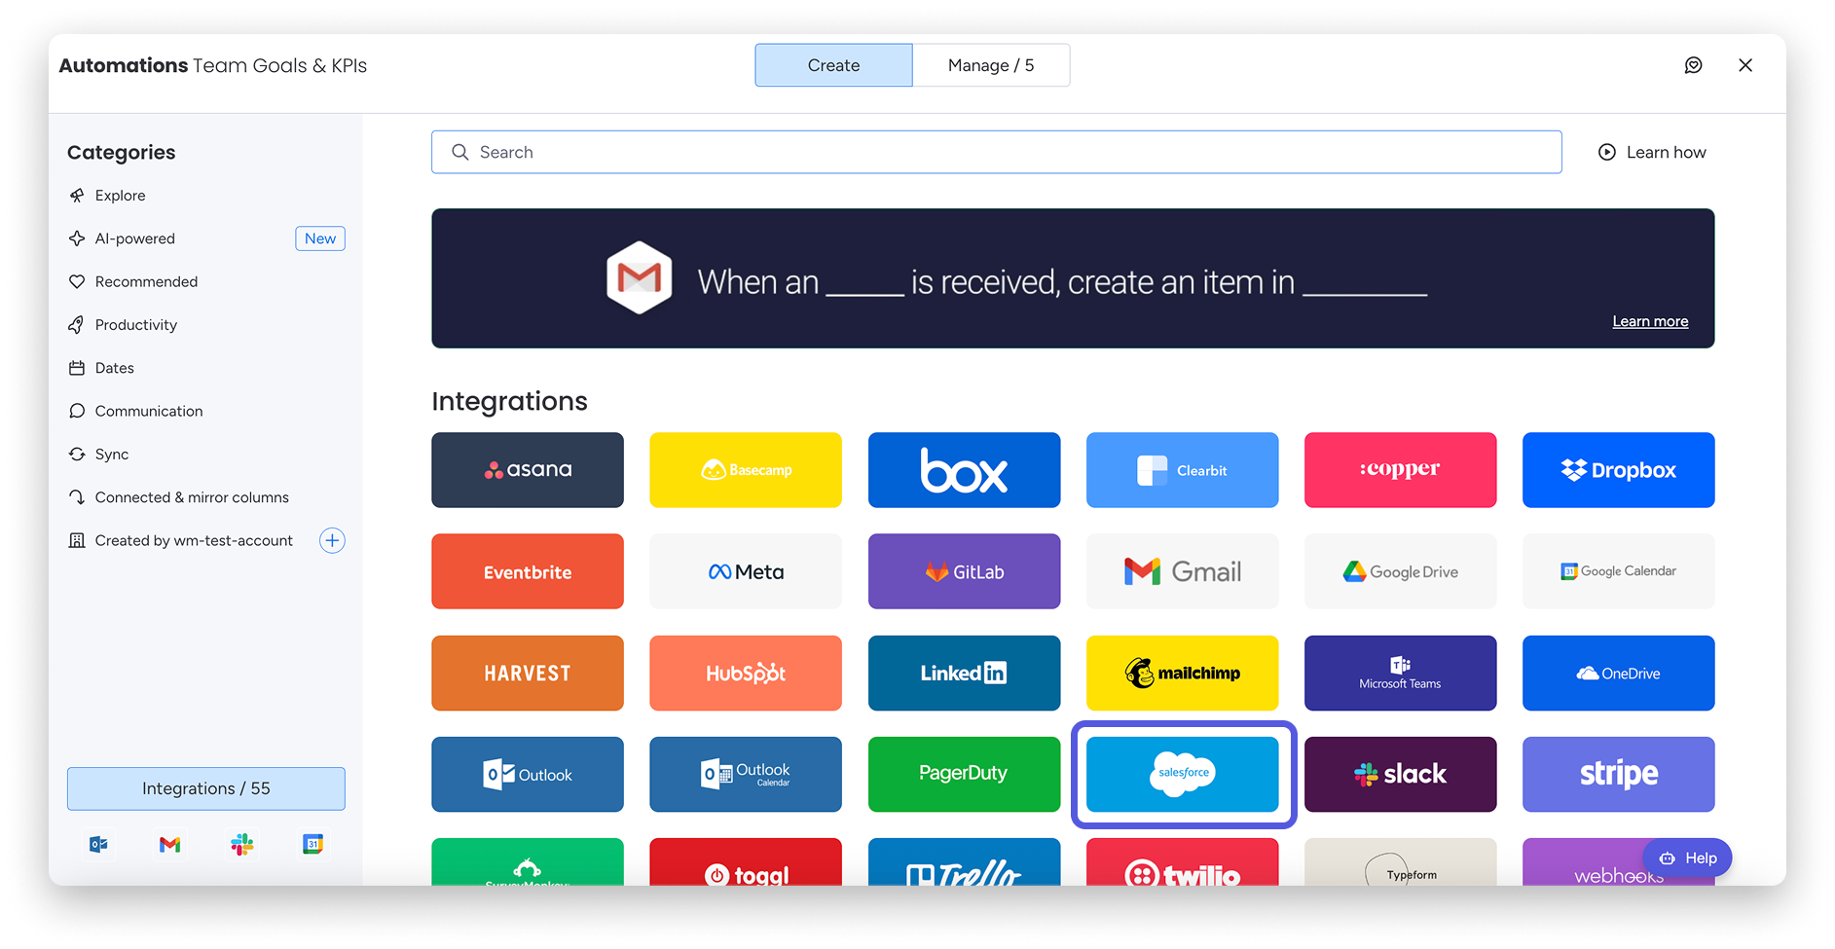This screenshot has width=1835, height=949.
Task: Select the Dropbox integration
Action: [1618, 470]
